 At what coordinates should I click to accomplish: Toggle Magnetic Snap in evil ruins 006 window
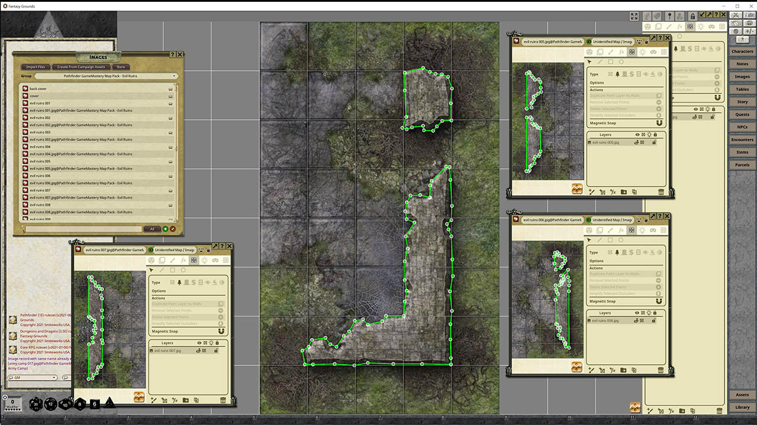click(x=658, y=301)
